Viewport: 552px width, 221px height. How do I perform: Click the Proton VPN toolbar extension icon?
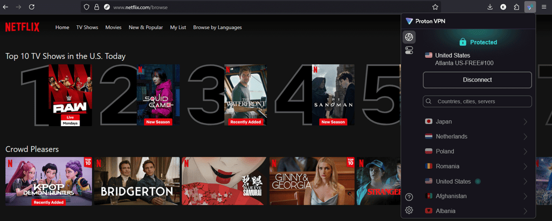click(x=530, y=6)
